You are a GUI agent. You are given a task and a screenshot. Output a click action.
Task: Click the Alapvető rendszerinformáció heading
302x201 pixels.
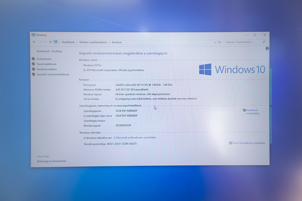pos(123,53)
